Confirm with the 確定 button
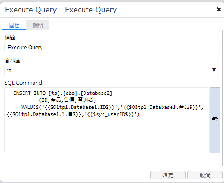 [168, 175]
